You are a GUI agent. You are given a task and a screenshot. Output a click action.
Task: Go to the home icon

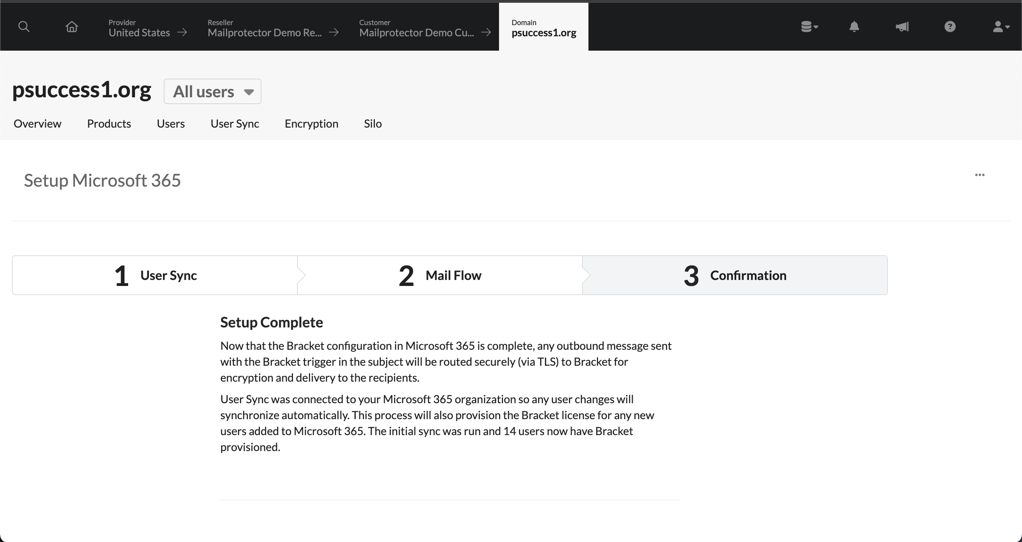pos(72,27)
